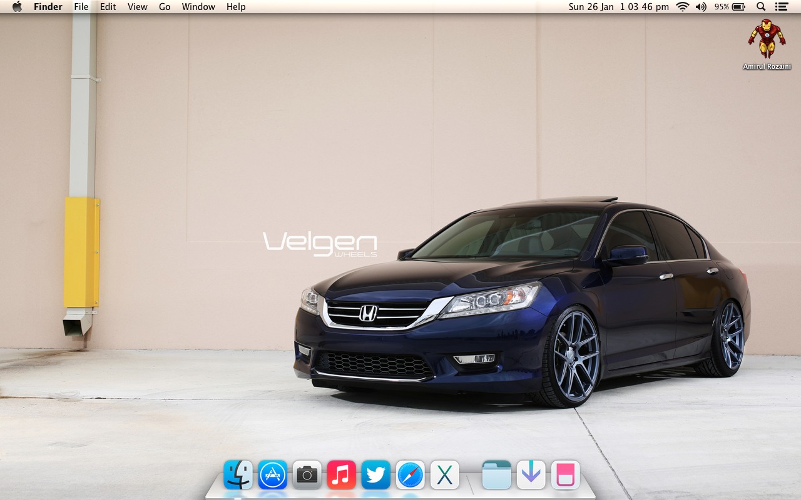Open the File menu
This screenshot has height=500, width=801.
81,7
